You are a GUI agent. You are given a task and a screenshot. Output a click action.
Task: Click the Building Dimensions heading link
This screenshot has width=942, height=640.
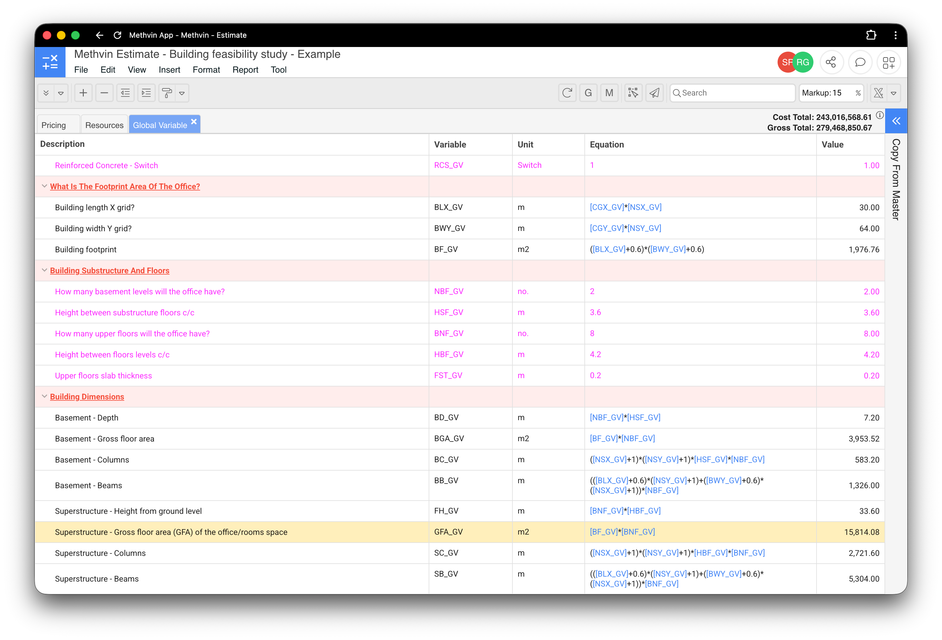[x=87, y=397]
